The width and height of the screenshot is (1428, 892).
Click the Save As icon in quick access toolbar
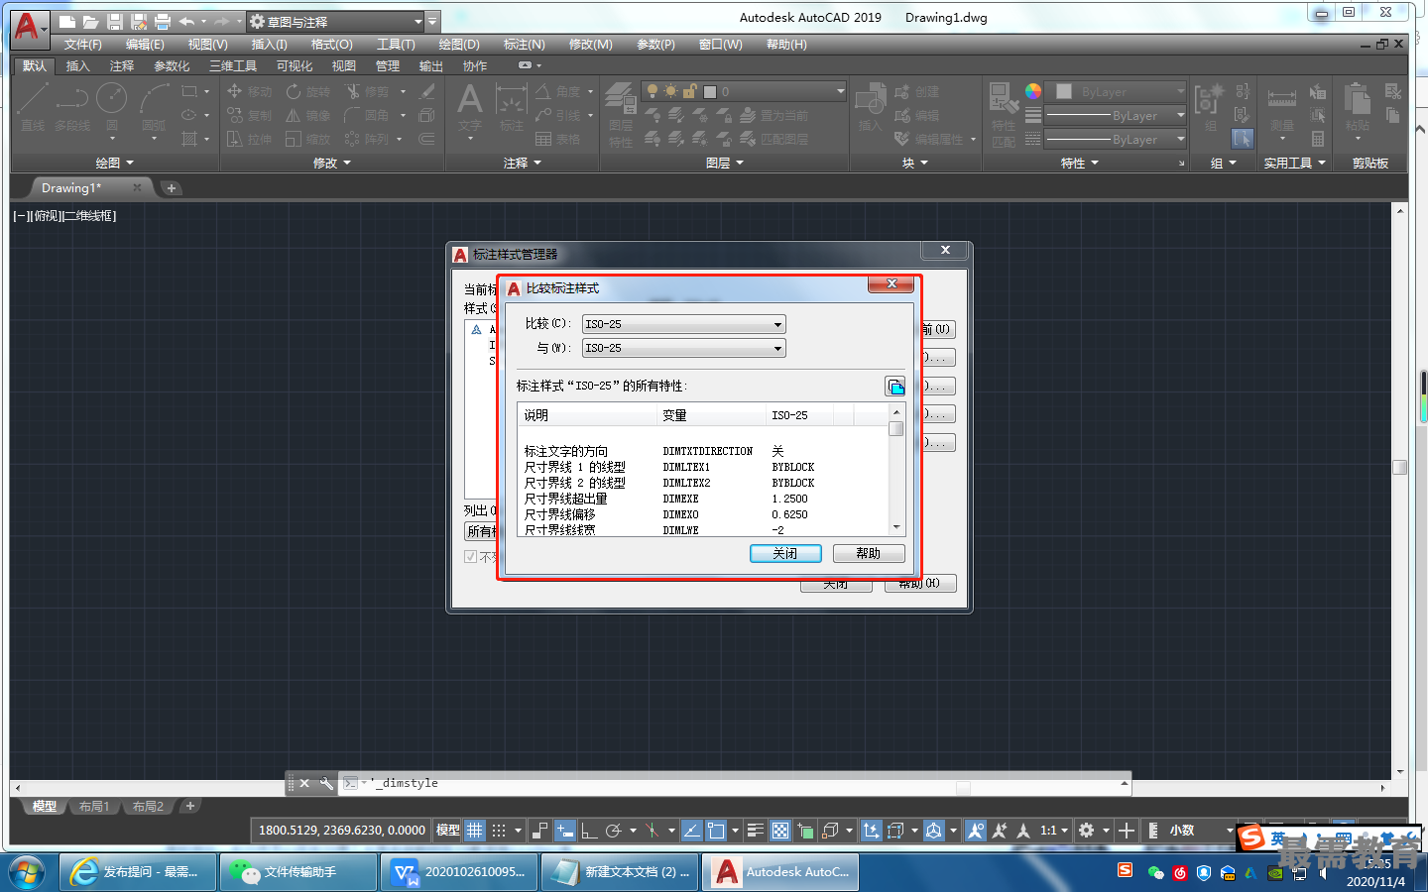[x=139, y=22]
